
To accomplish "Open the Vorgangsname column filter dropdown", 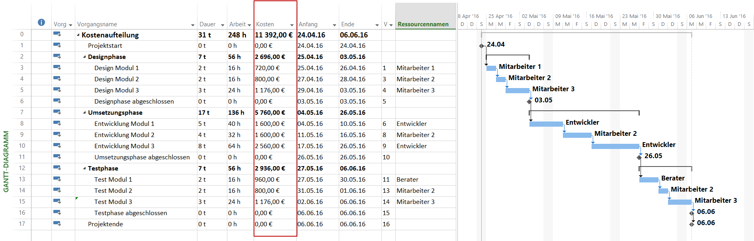I will 193,25.
